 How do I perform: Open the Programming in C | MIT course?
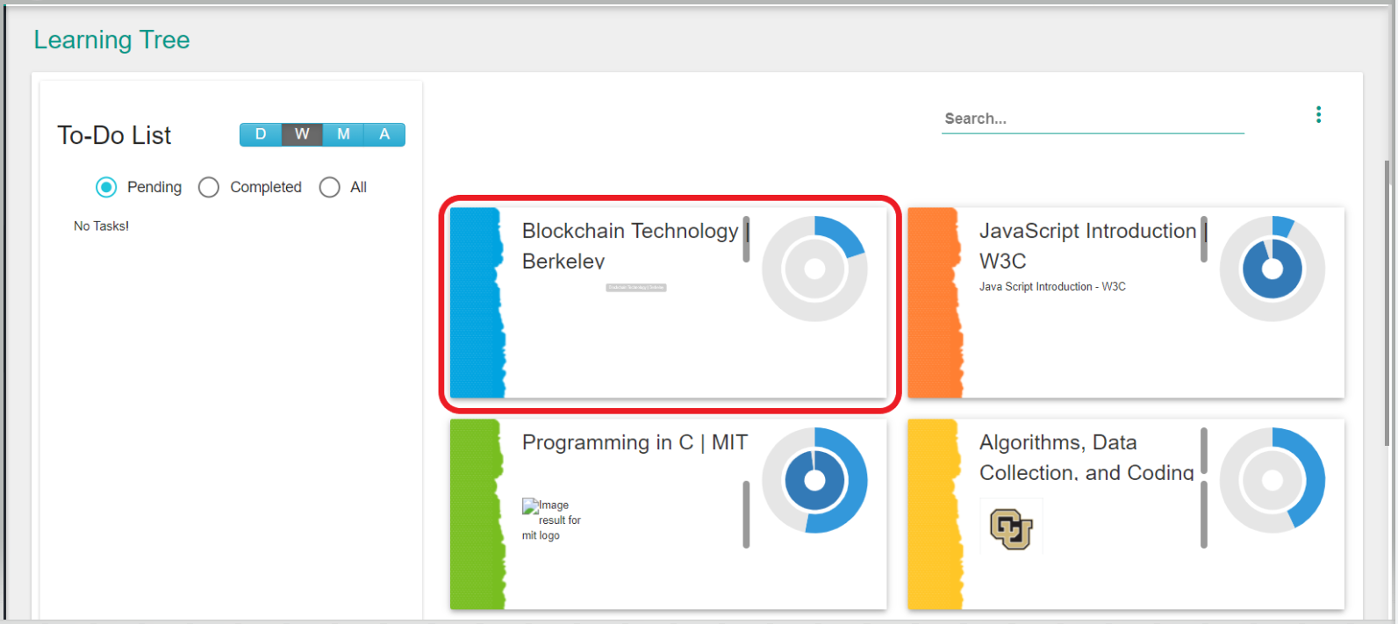(x=634, y=442)
